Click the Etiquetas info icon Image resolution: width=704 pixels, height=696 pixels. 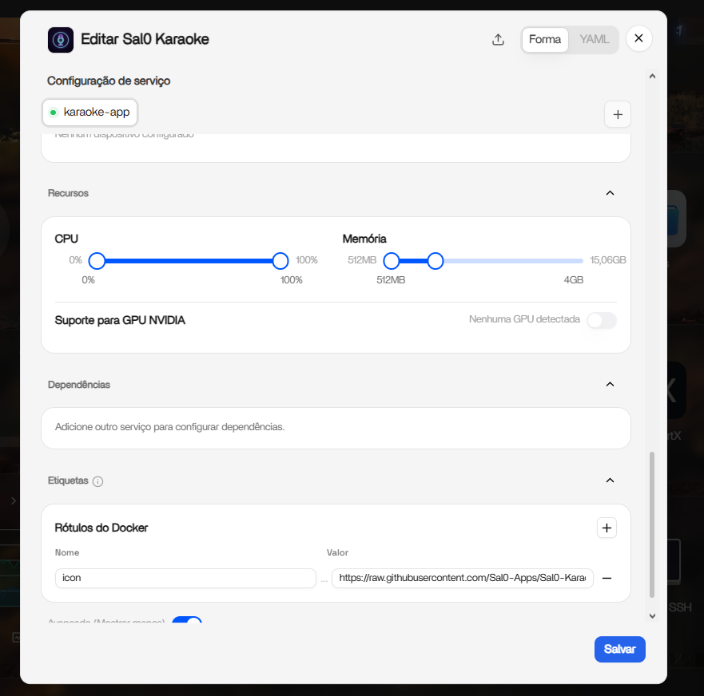pos(97,481)
